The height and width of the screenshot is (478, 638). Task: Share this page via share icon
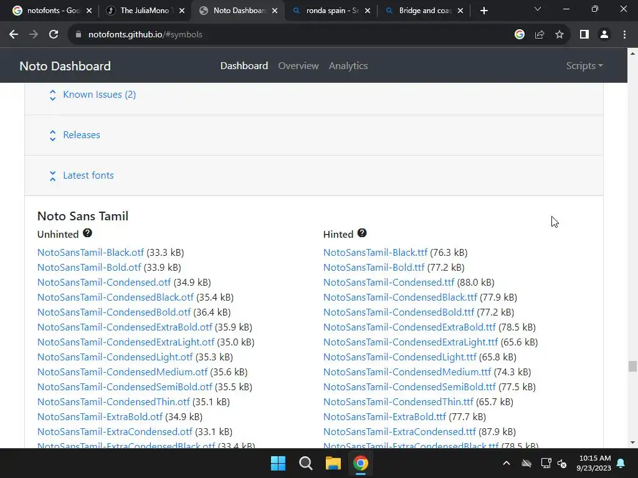[540, 35]
